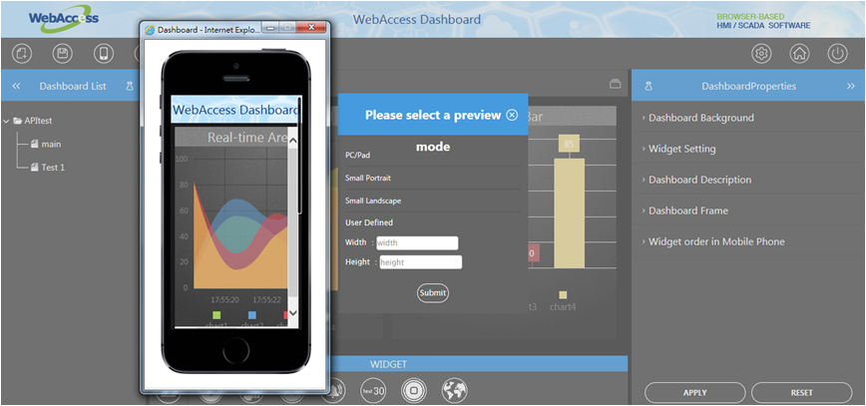This screenshot has width=866, height=406.
Task: Click the APItest folder label
Action: [x=38, y=121]
